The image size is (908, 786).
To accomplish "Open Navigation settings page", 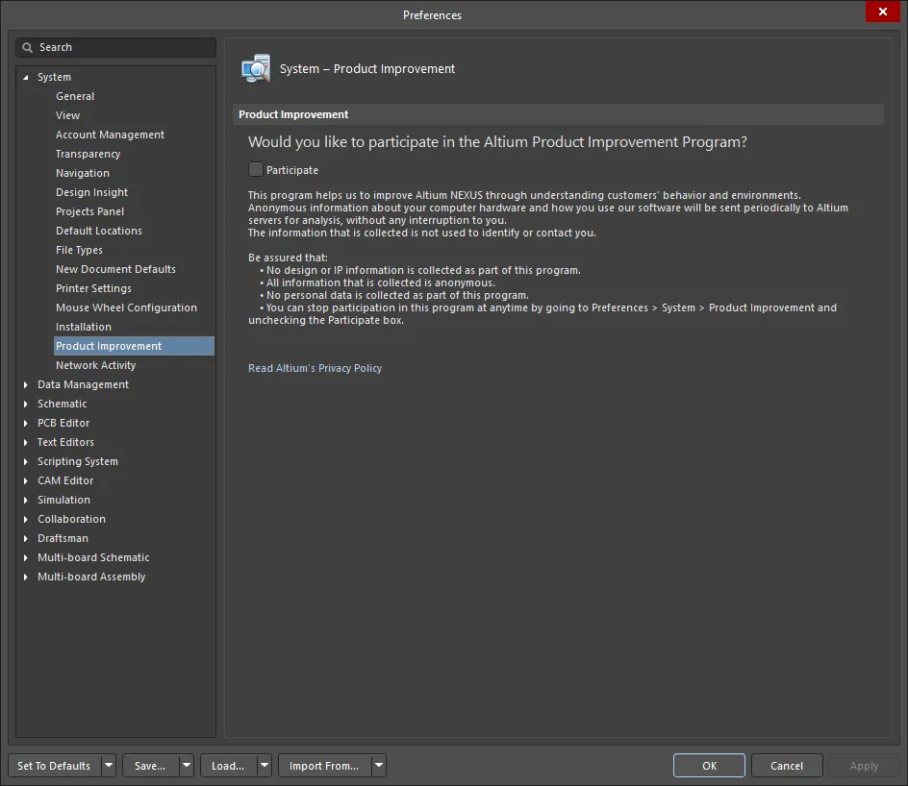I will pyautogui.click(x=82, y=173).
